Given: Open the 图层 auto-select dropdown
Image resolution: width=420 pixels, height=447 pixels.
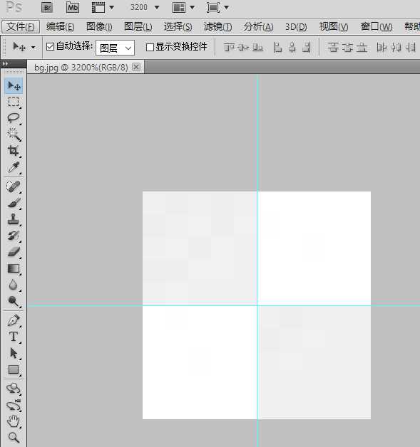Looking at the screenshot, I should (x=115, y=48).
